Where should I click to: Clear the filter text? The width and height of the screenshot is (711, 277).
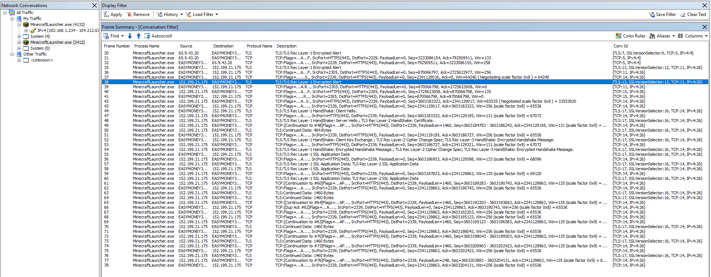point(693,14)
